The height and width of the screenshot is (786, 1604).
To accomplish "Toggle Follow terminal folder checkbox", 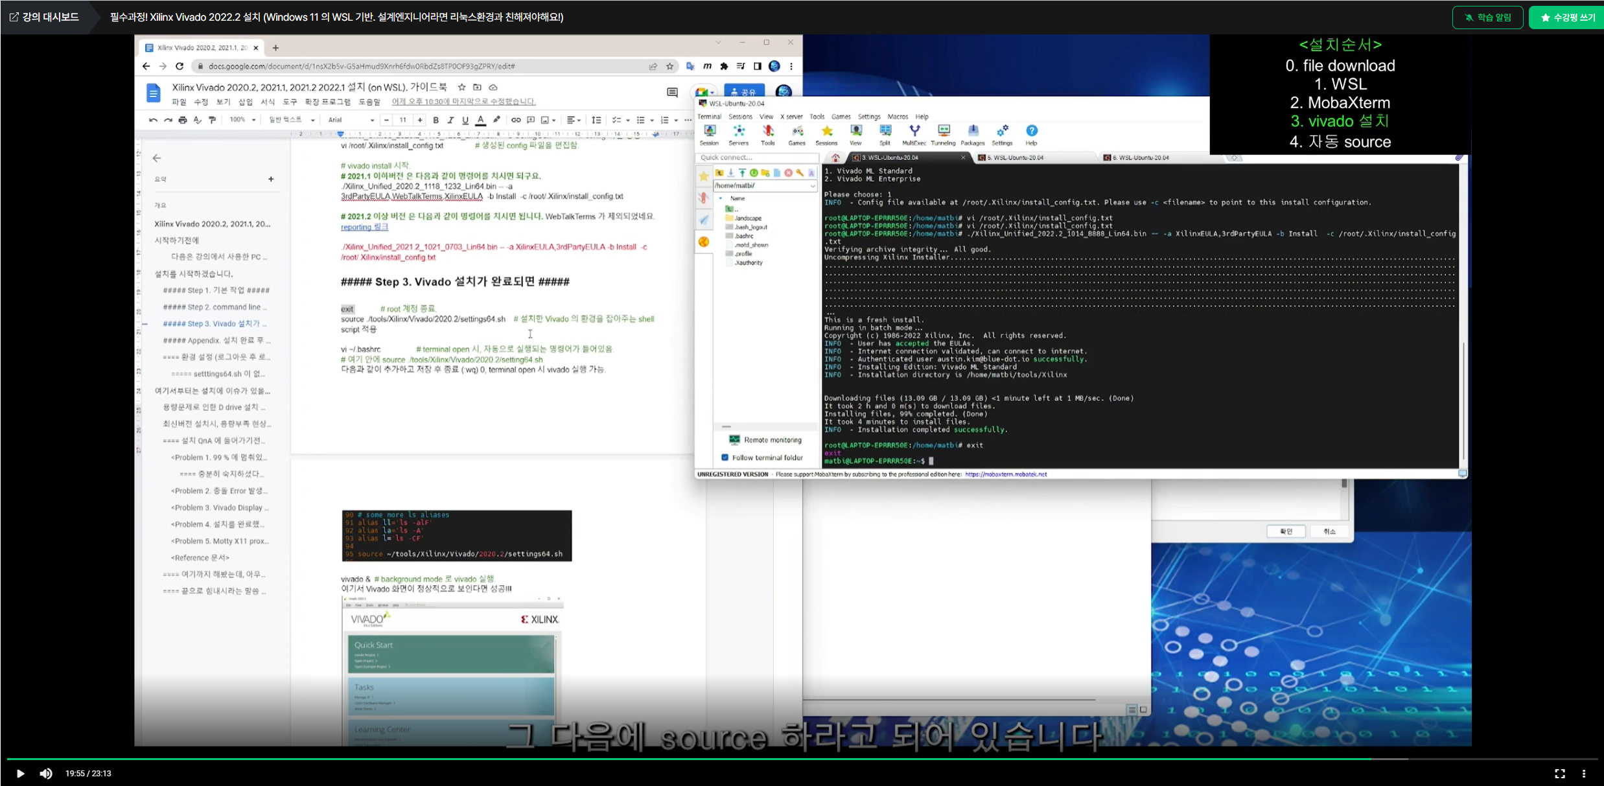I will point(725,457).
